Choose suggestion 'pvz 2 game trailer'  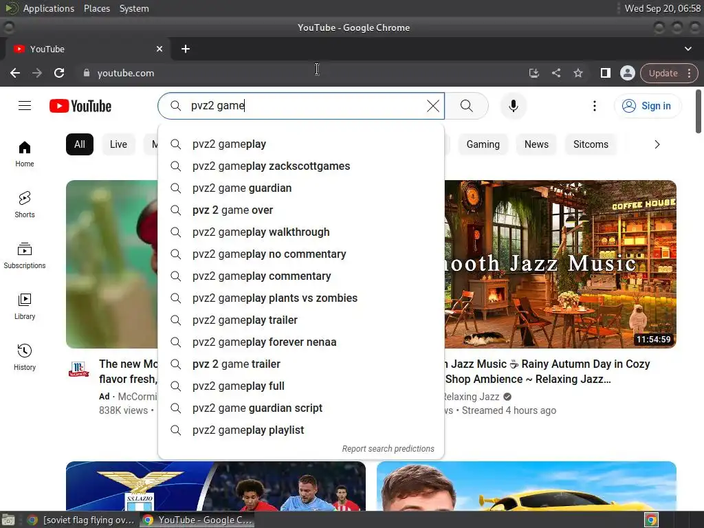point(301,364)
